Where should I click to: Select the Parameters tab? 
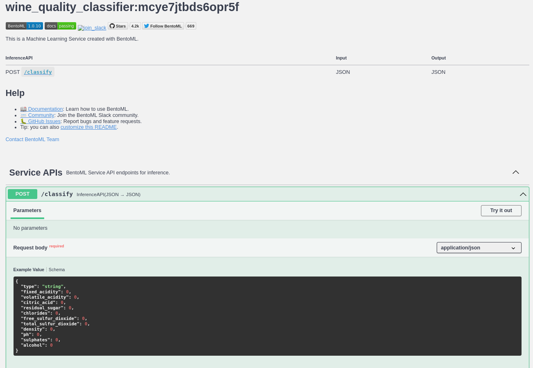click(x=27, y=210)
